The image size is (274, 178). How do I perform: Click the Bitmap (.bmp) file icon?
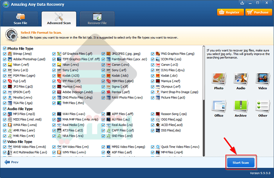click(10, 54)
